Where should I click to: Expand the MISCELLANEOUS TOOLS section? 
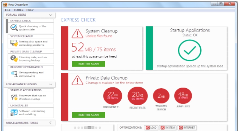tap(50, 123)
